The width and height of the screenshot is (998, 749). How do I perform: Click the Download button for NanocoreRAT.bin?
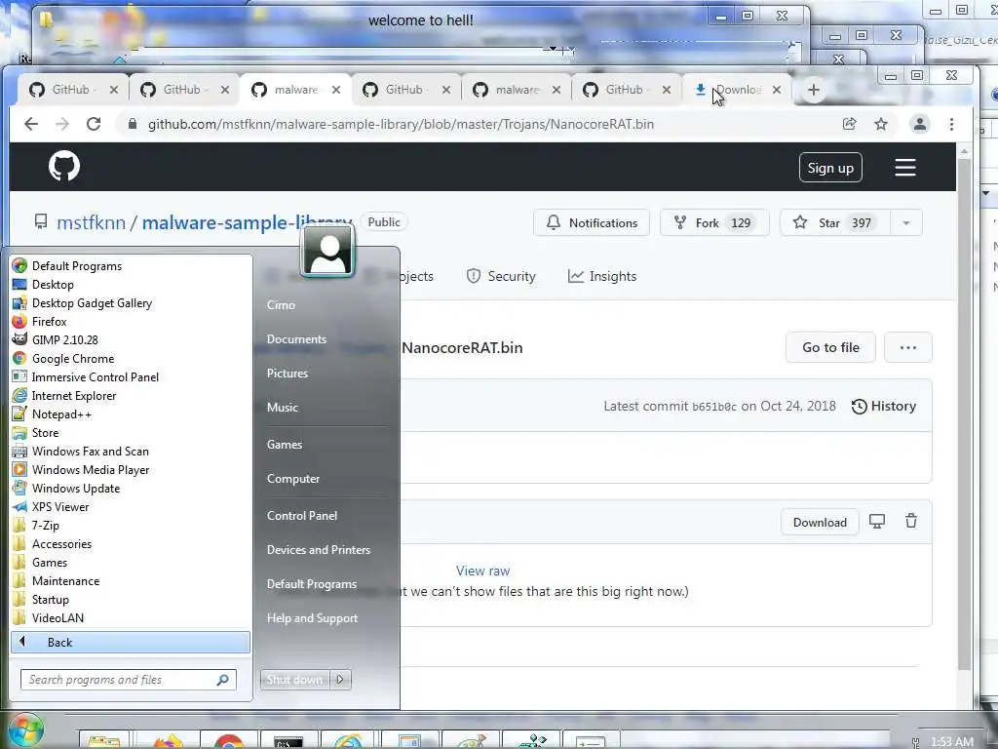click(x=820, y=523)
